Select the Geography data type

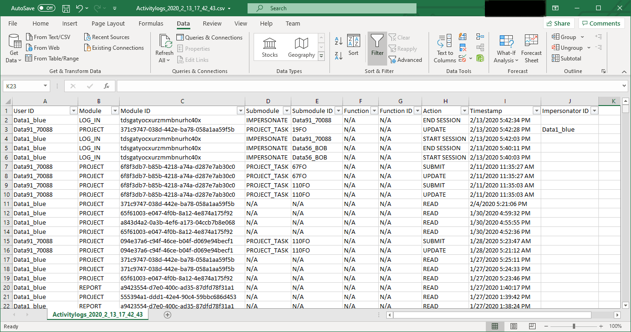[302, 47]
